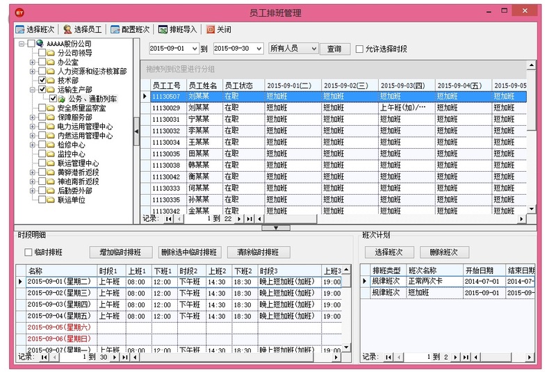Viewport: 556px width, 372px height.
Task: Click the 删除班次 button
Action: tap(444, 252)
